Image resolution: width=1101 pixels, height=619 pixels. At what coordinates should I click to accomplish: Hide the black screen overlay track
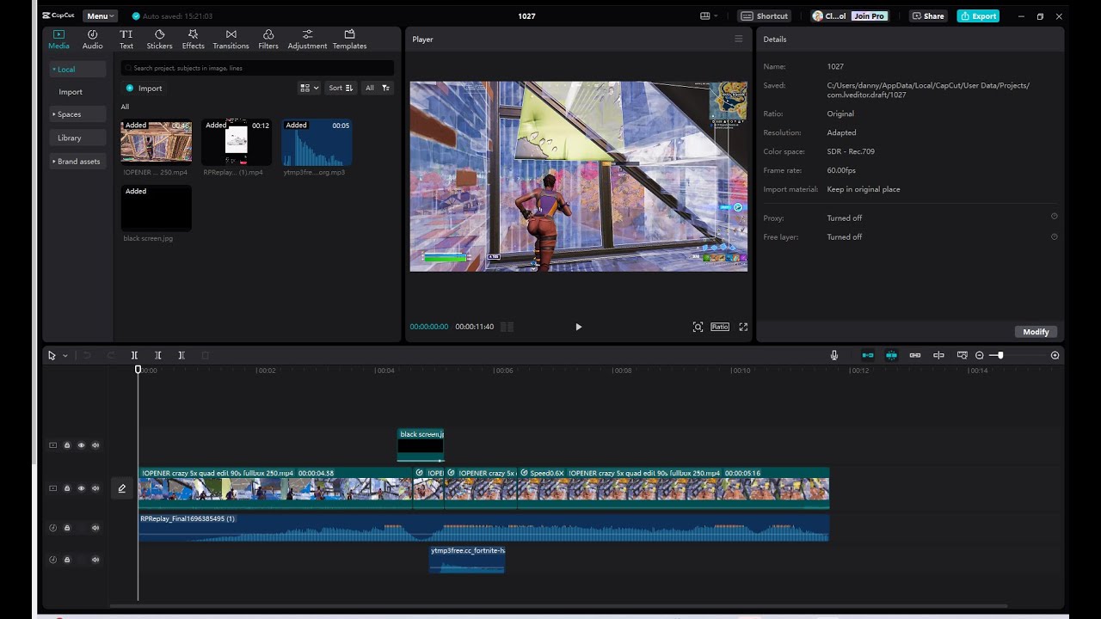pyautogui.click(x=81, y=445)
